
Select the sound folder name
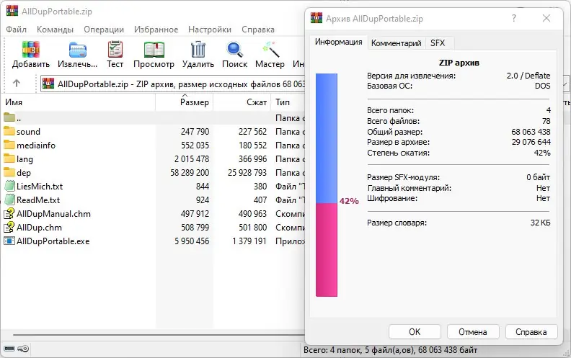[28, 131]
